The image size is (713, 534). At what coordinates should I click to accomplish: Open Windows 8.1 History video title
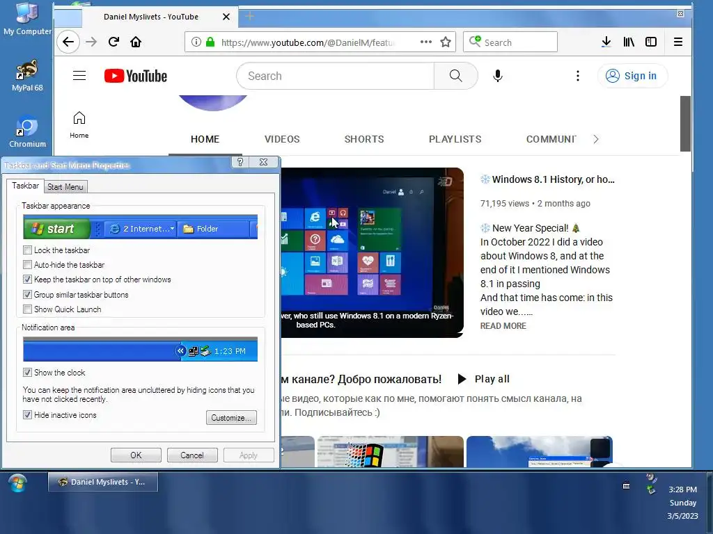point(547,179)
